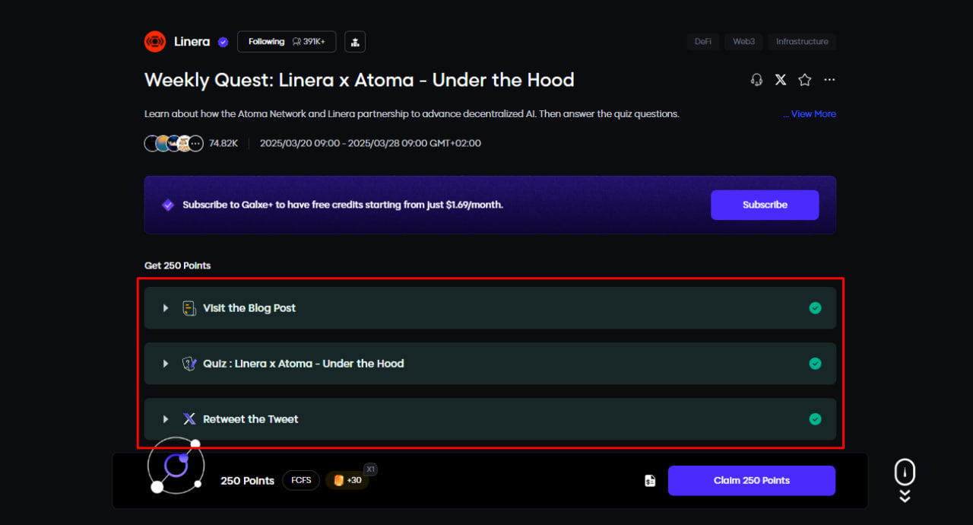Click the Claim 250 Points button
973x525 pixels.
(x=752, y=481)
